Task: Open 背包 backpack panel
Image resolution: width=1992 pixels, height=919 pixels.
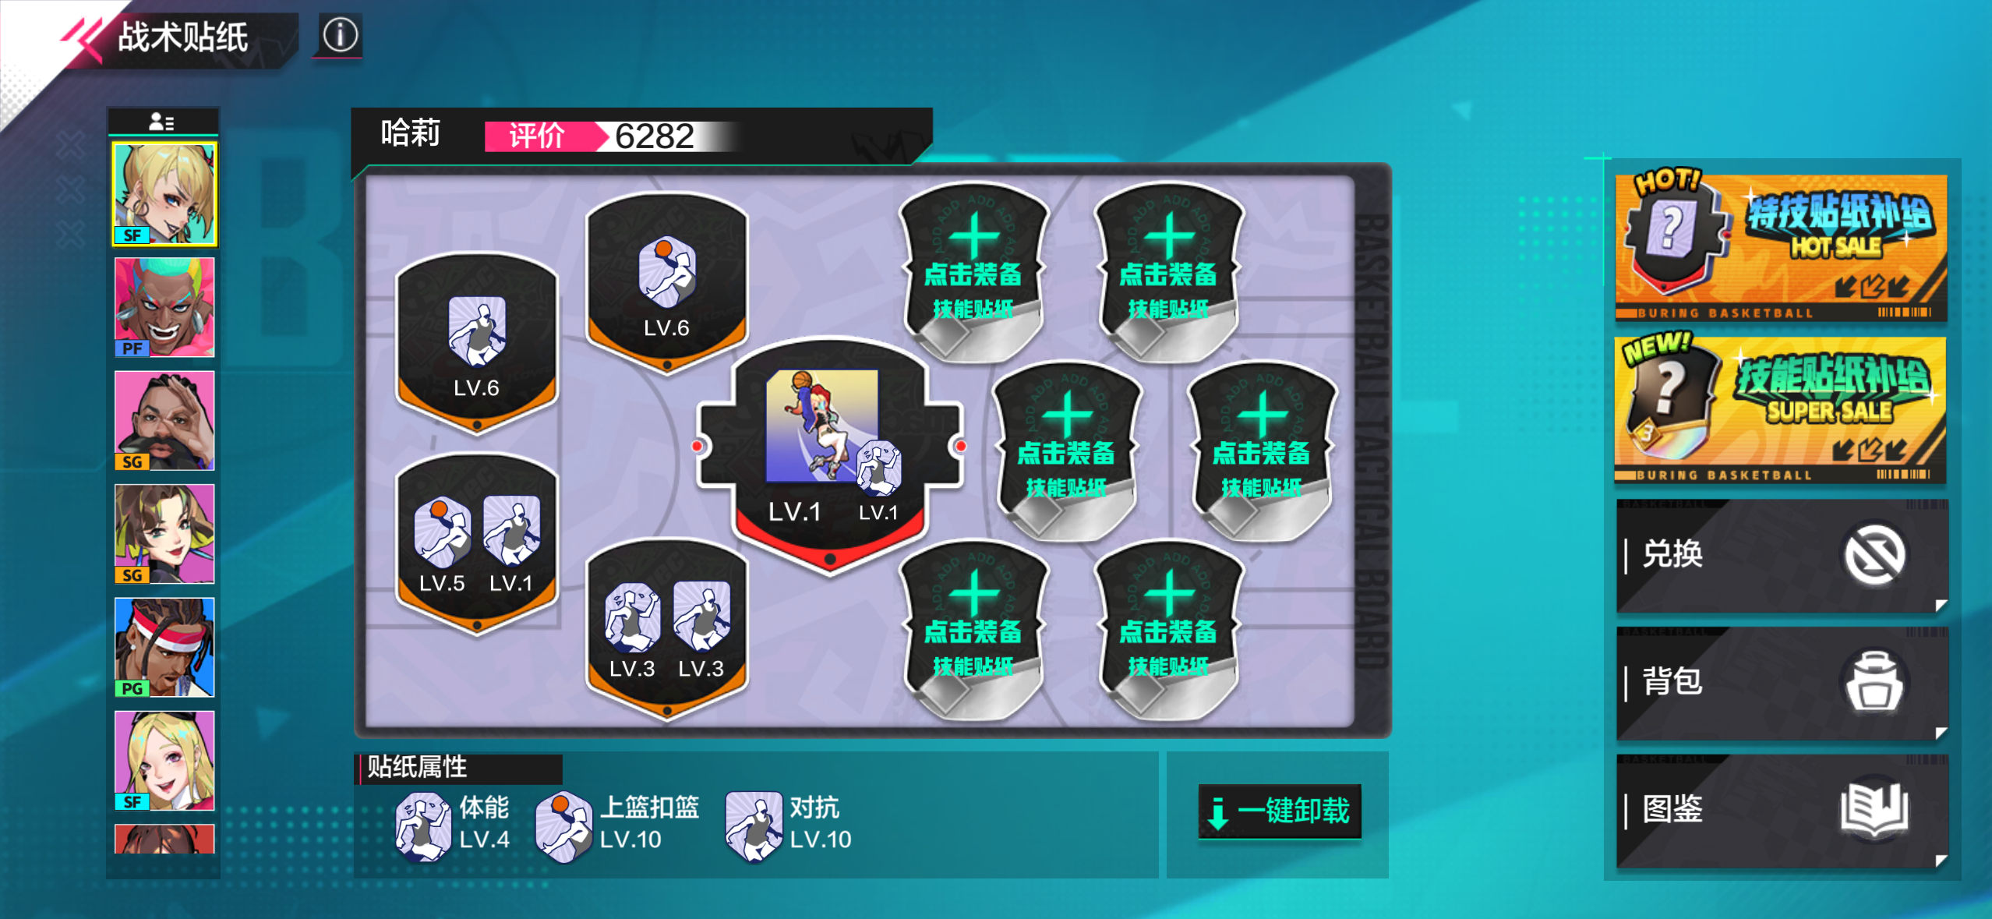Action: [1782, 683]
